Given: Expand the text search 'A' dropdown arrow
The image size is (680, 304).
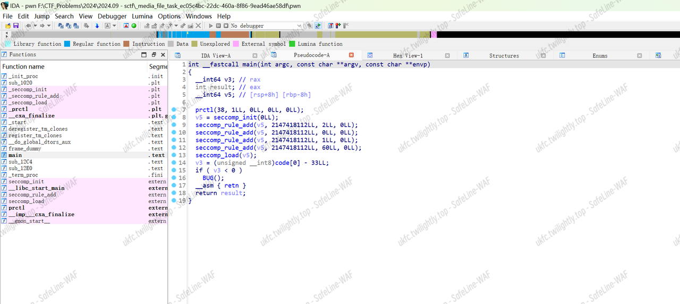Looking at the screenshot, I should click(114, 26).
